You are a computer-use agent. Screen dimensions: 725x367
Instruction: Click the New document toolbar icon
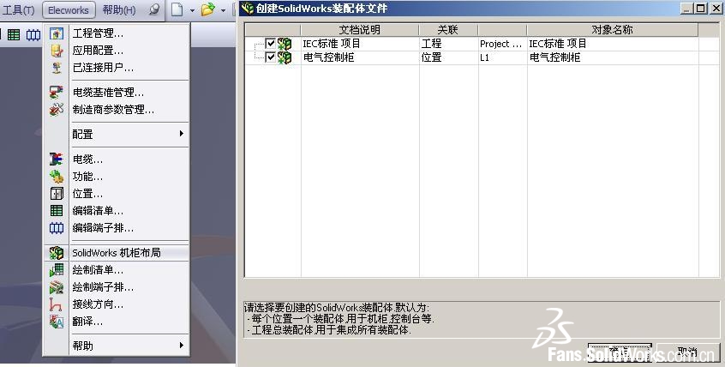[x=177, y=9]
